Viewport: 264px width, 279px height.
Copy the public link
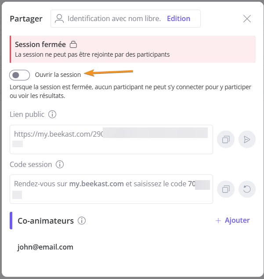226,139
